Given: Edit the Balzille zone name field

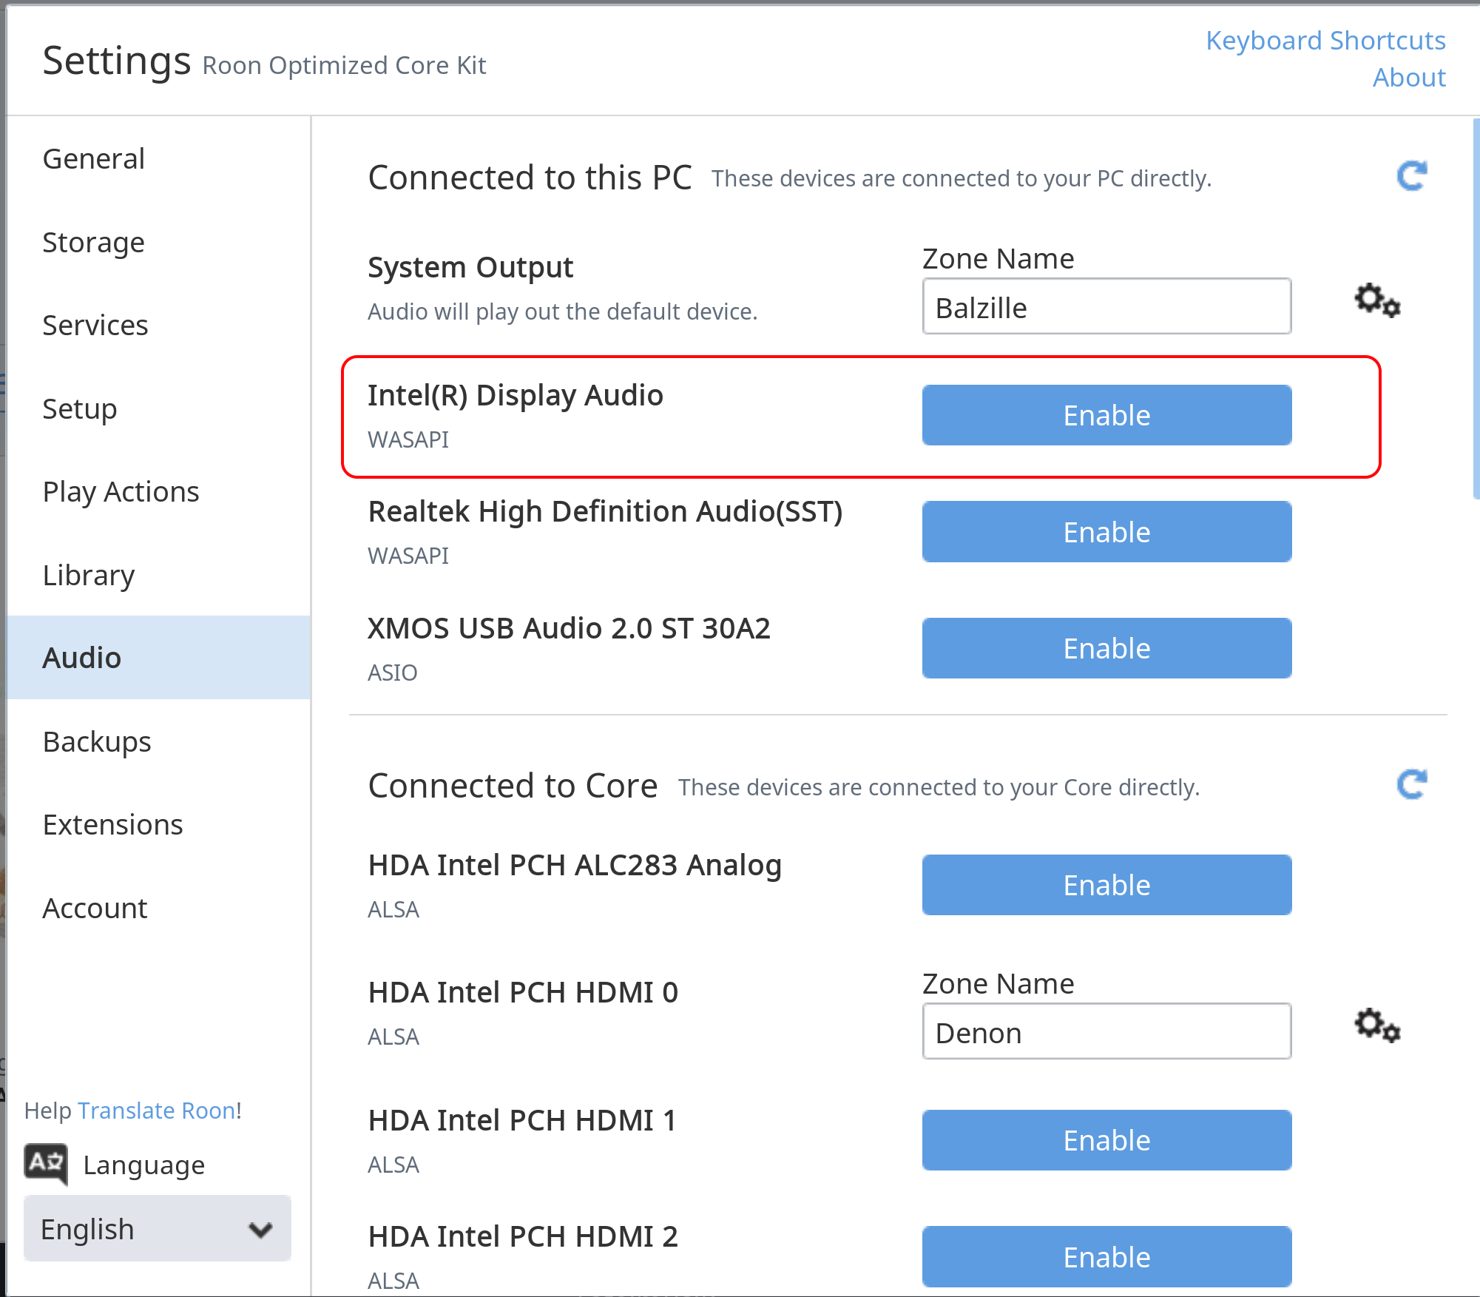Looking at the screenshot, I should (x=1106, y=306).
